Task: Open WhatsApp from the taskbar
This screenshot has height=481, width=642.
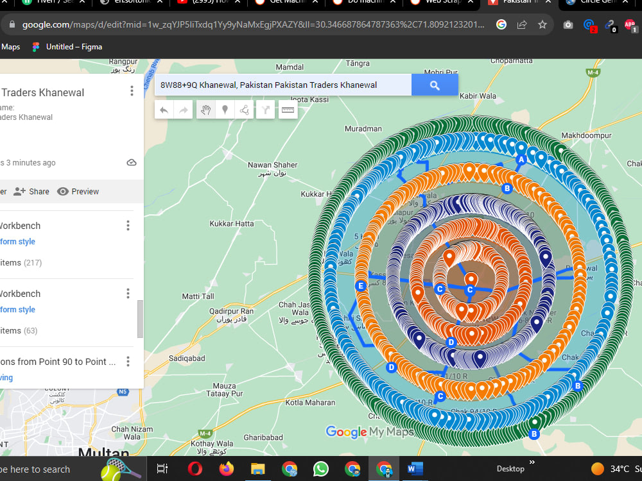Action: point(320,469)
